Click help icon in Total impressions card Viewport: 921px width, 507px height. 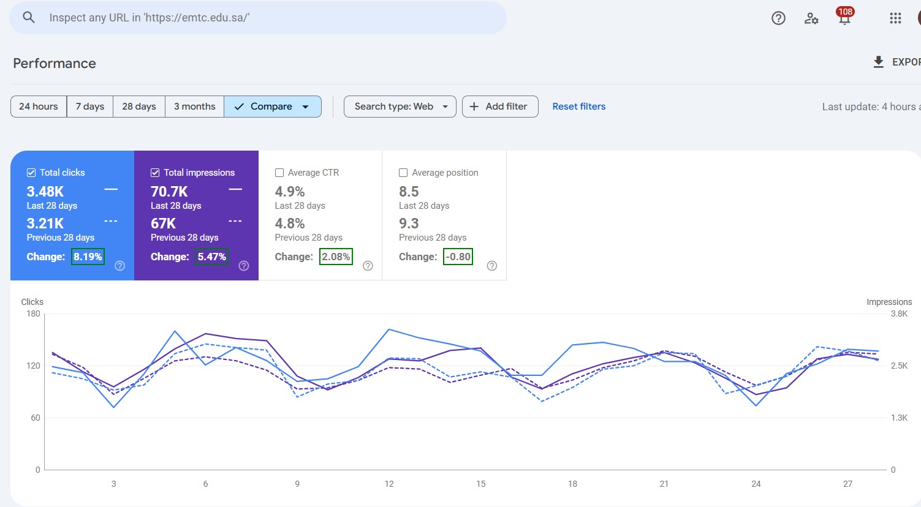tap(244, 266)
